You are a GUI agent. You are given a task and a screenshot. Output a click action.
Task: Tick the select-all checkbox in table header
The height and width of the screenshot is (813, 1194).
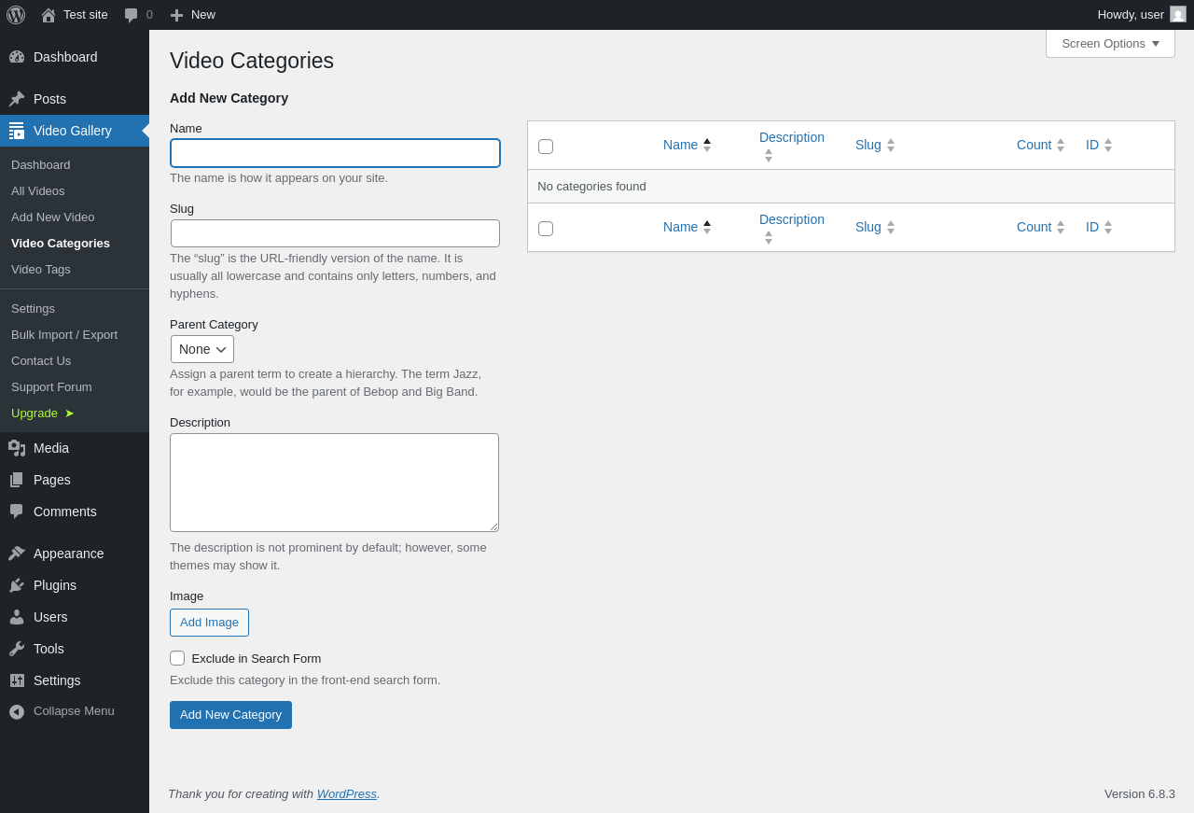point(546,147)
